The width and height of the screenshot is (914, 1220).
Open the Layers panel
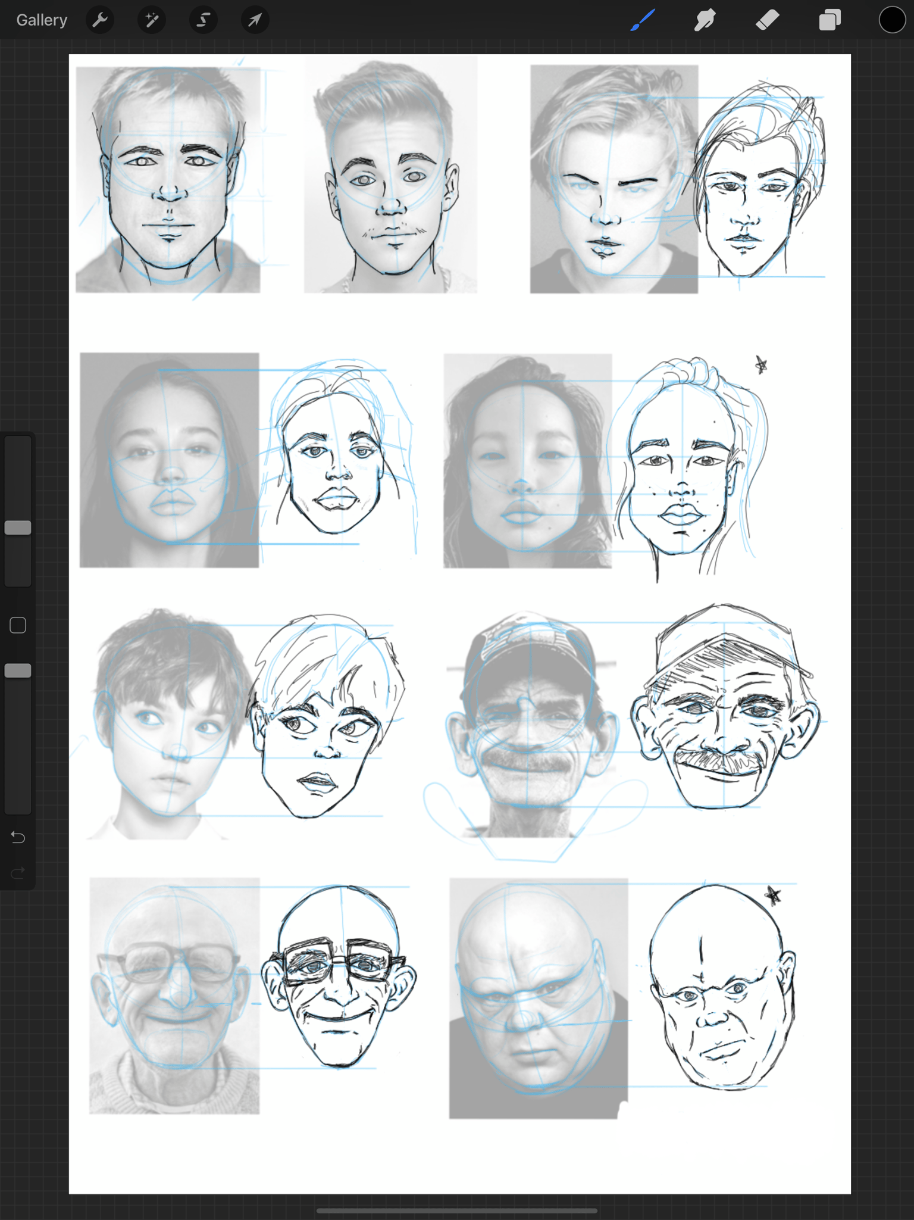point(830,20)
